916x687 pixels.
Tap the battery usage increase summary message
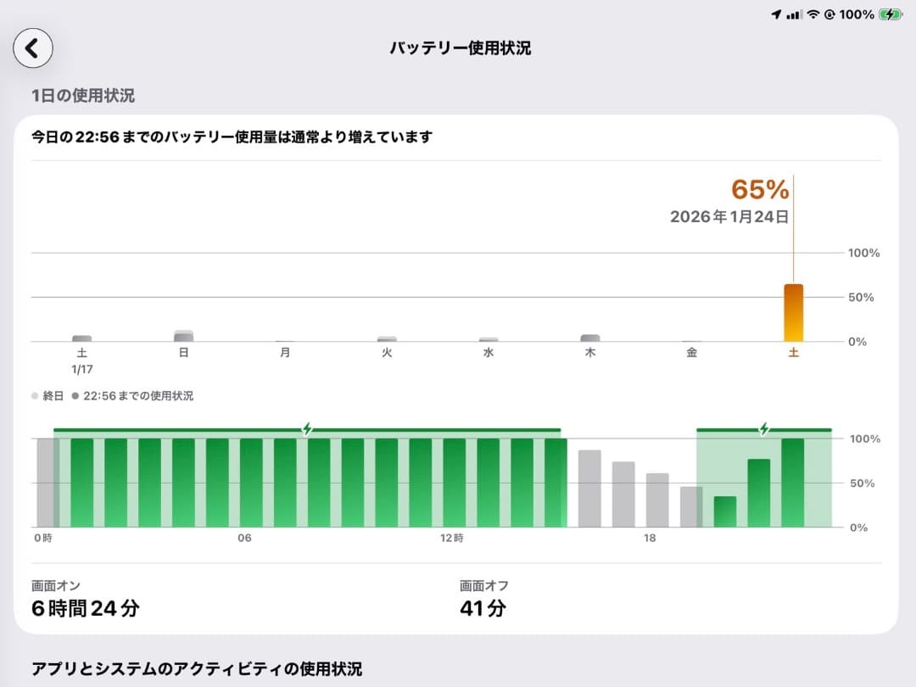coord(232,136)
